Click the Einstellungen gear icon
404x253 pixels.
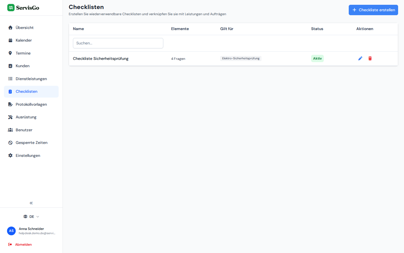(x=10, y=155)
